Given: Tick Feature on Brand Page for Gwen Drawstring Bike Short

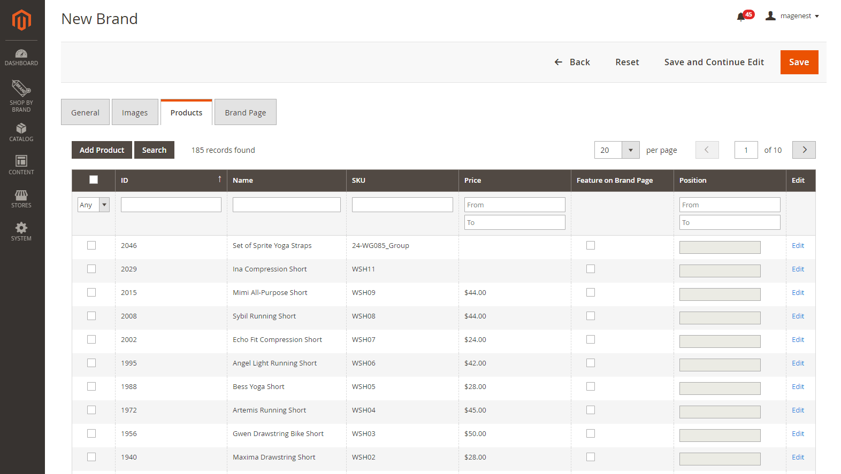Looking at the screenshot, I should coord(591,433).
